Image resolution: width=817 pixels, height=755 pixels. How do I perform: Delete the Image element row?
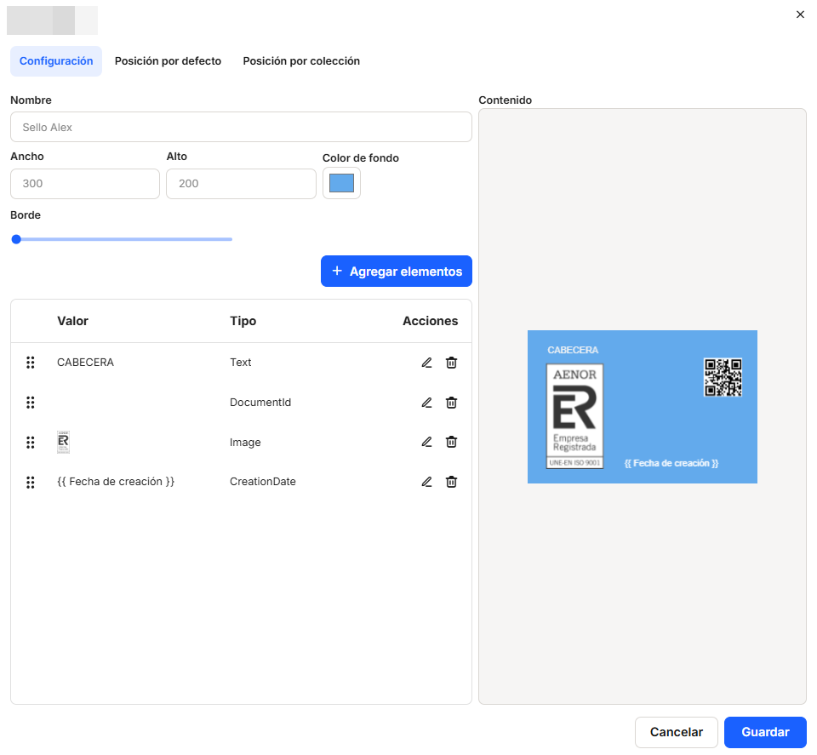click(452, 442)
